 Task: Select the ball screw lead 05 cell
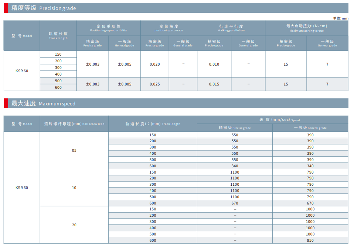(74, 150)
